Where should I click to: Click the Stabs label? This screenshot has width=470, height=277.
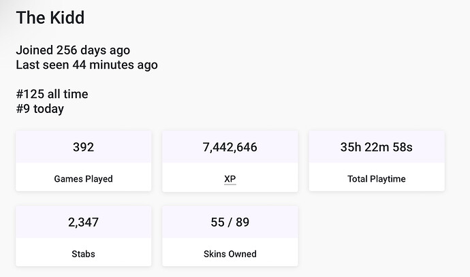coord(83,254)
